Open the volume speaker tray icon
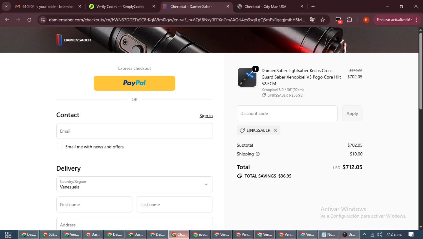423x239 pixels. [x=380, y=234]
